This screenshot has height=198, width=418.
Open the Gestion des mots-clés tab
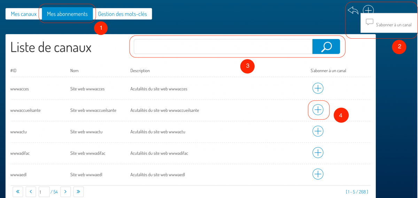[122, 14]
